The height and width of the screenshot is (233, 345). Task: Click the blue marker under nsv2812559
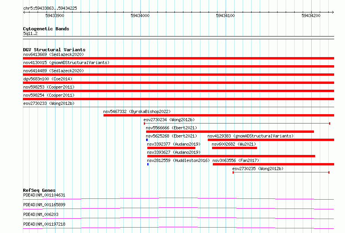click(x=148, y=164)
